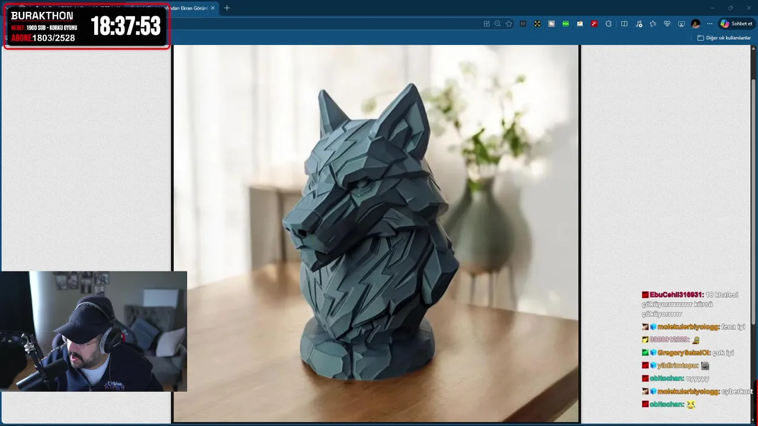The height and width of the screenshot is (426, 758).
Task: Close the 'Ekran Görüntüsü' browser tab
Action: pos(213,8)
